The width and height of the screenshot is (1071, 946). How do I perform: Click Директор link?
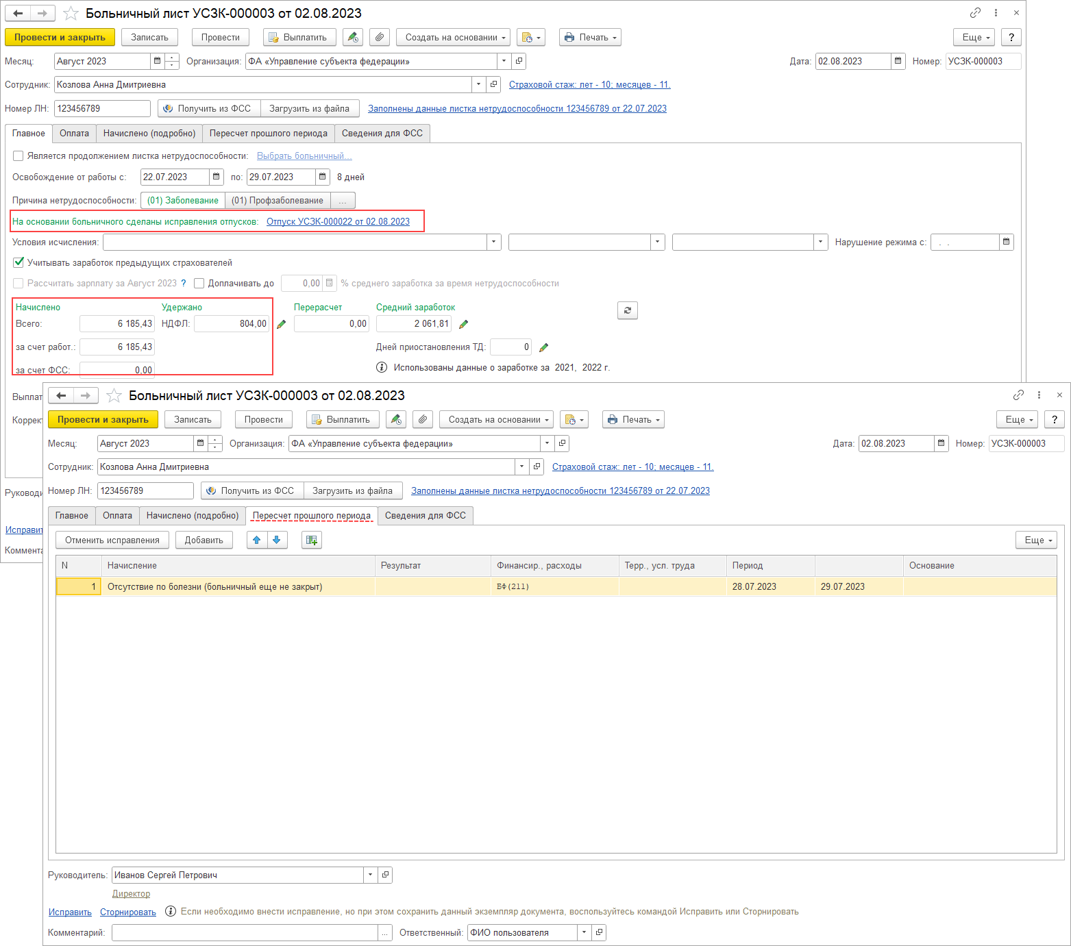[131, 893]
